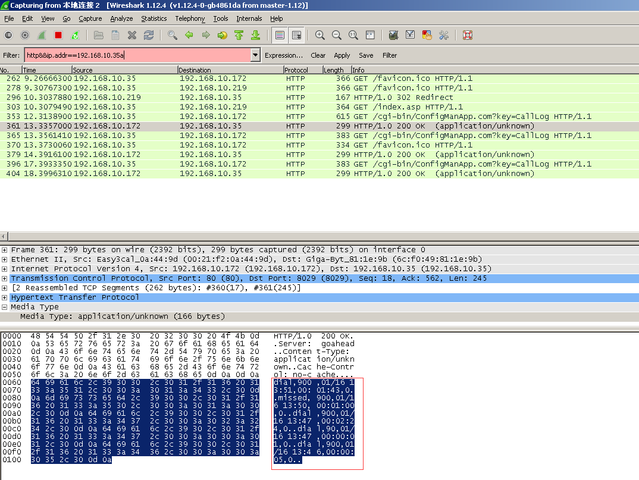Open the filter history dropdown arrow
The width and height of the screenshot is (639, 480).
pos(255,55)
